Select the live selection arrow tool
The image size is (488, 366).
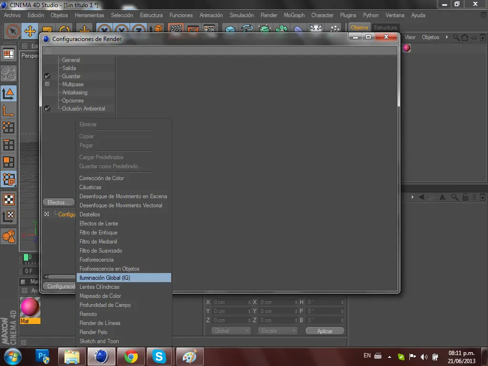(12, 31)
